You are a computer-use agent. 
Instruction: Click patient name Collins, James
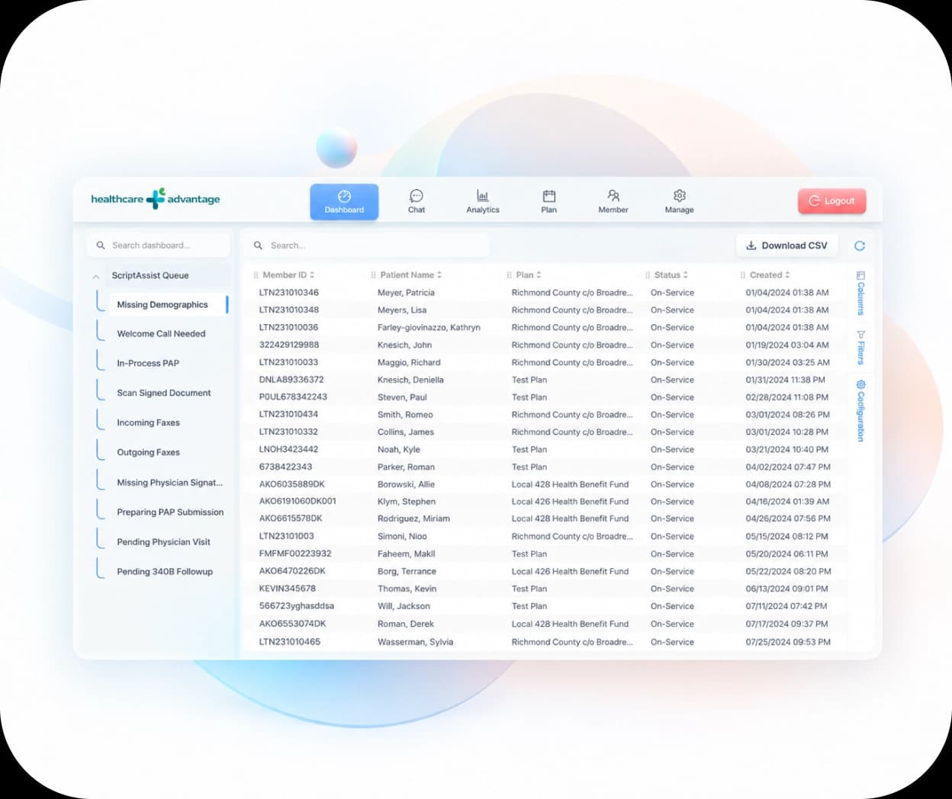pyautogui.click(x=406, y=432)
